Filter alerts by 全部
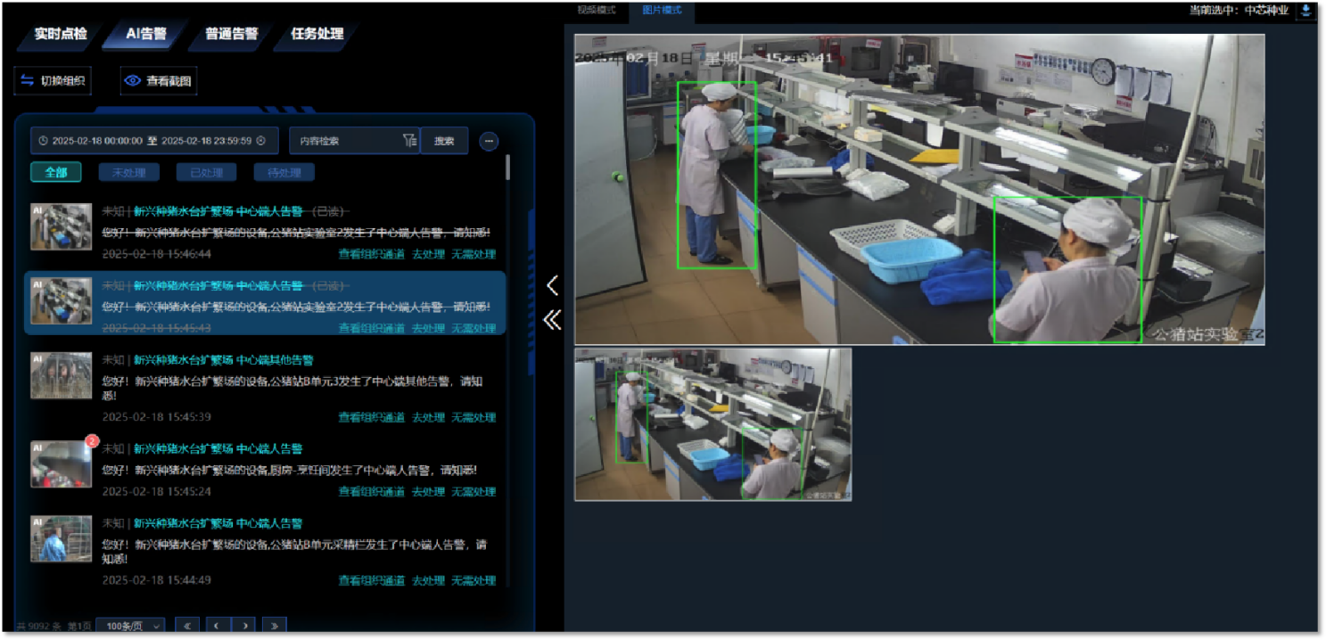 point(55,172)
